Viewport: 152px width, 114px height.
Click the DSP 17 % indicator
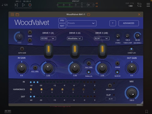pos(130,3)
